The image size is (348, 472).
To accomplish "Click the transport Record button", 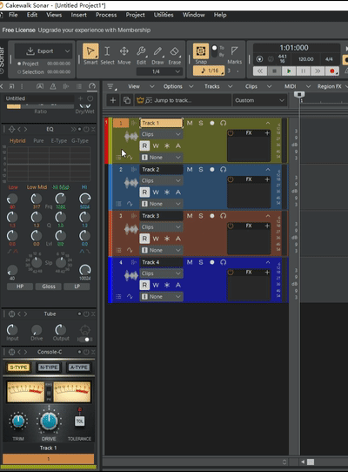I will (x=332, y=71).
